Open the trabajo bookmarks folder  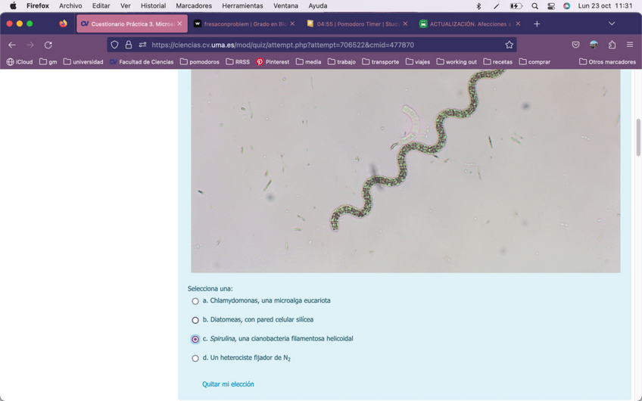click(x=341, y=62)
